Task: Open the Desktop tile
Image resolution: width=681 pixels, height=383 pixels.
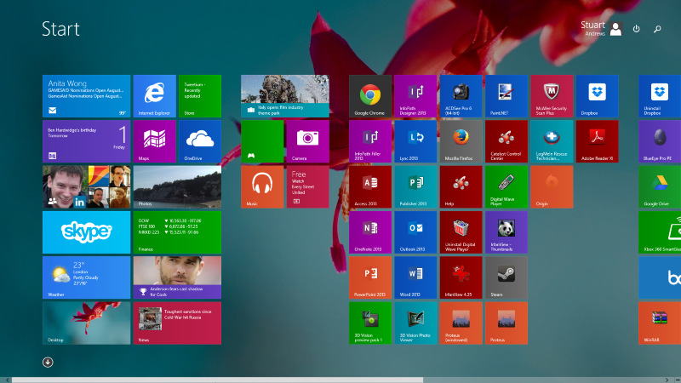Action: (87, 323)
